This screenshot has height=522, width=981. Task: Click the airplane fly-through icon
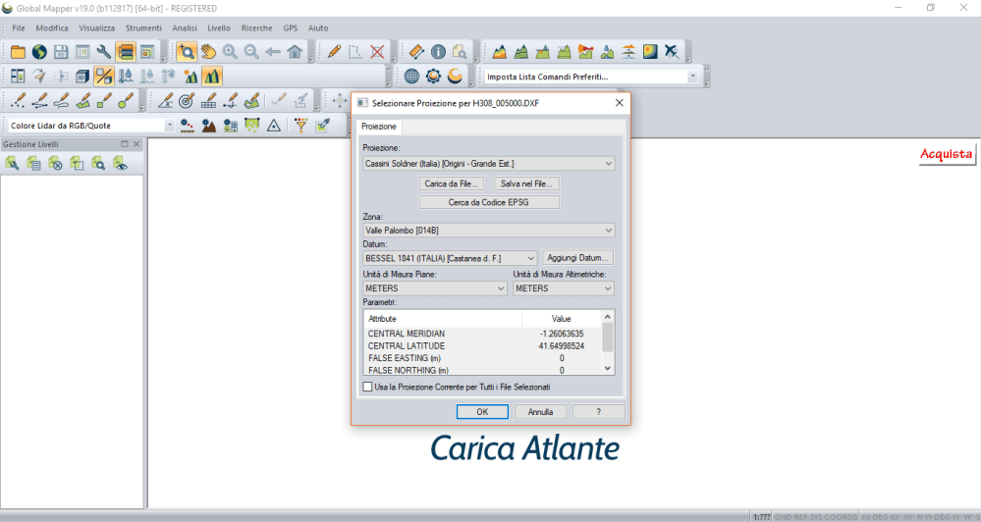[x=672, y=52]
